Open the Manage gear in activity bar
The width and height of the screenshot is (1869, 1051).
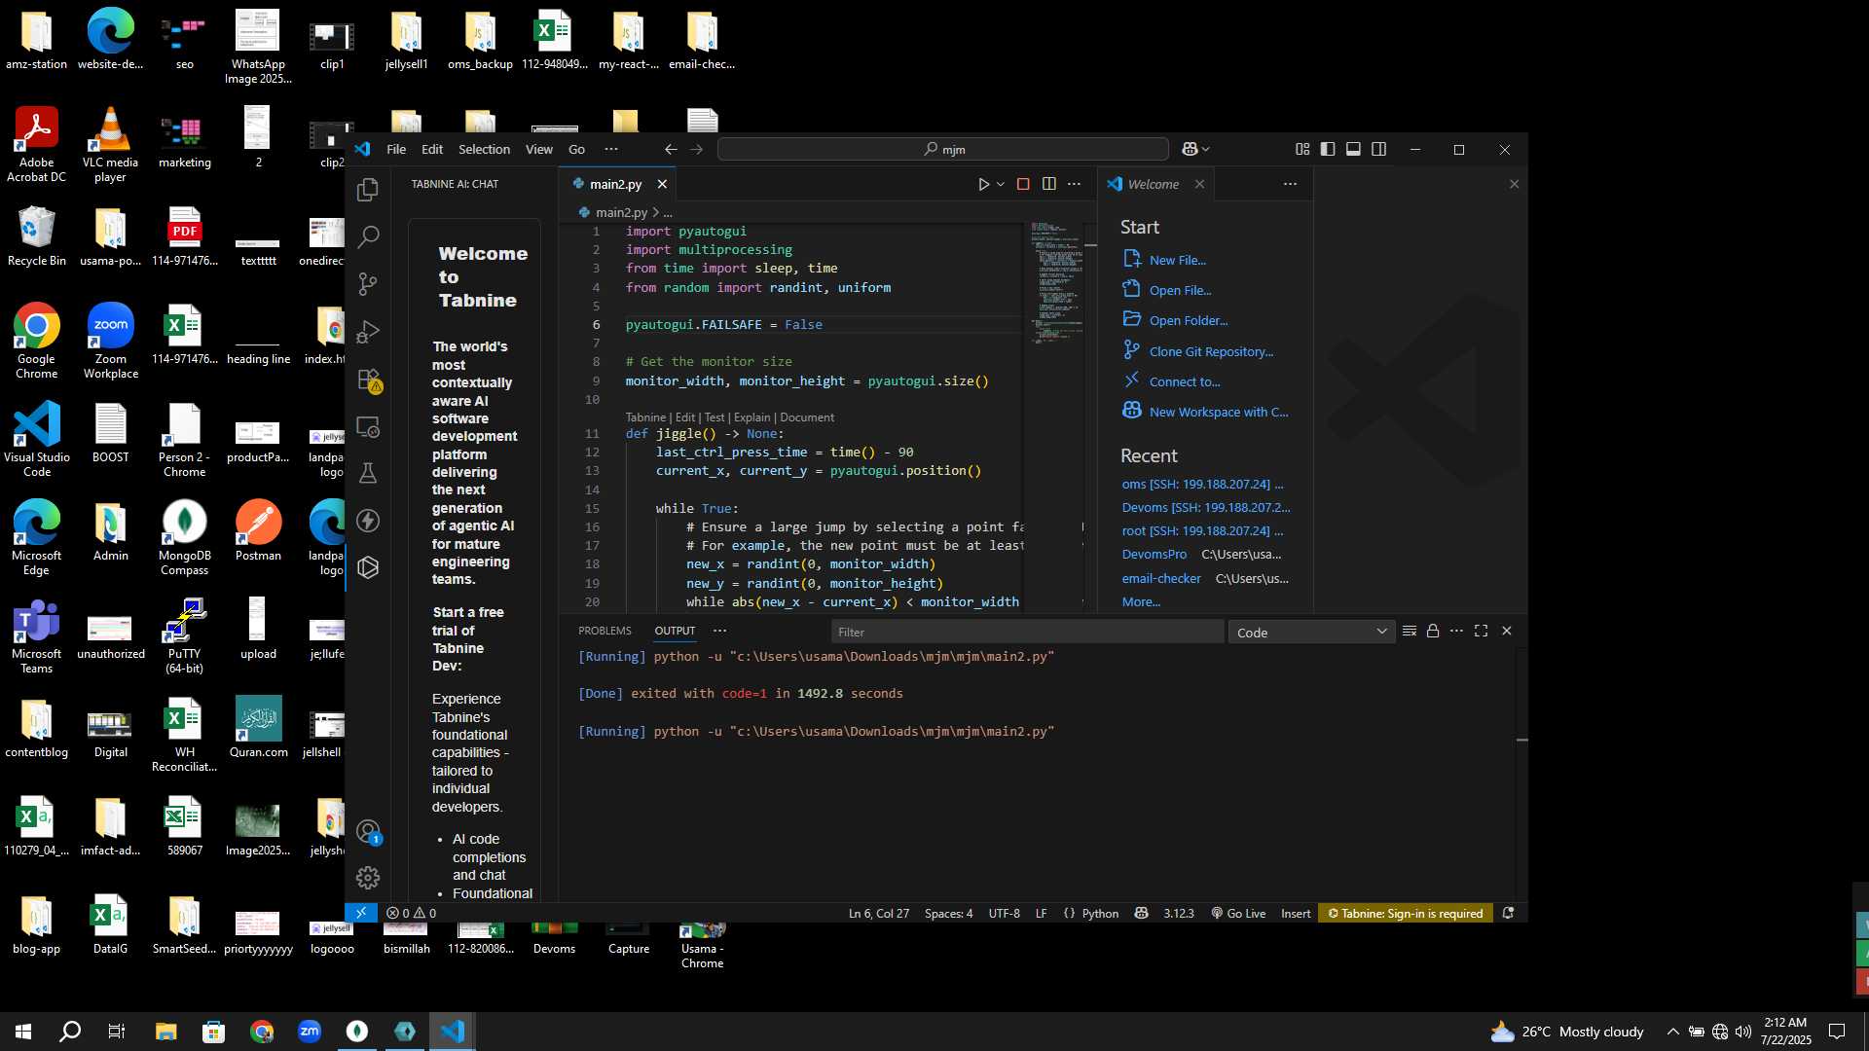tap(368, 878)
